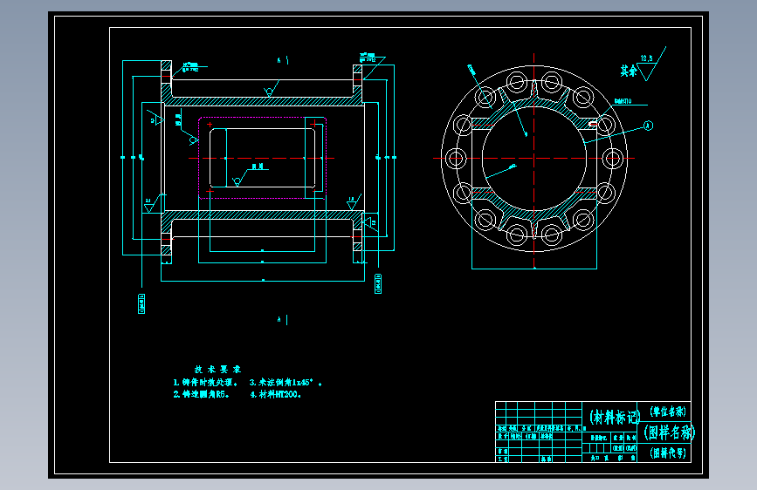Select note '2. 铸造圆角R5。'
757x490 pixels.
coord(202,394)
